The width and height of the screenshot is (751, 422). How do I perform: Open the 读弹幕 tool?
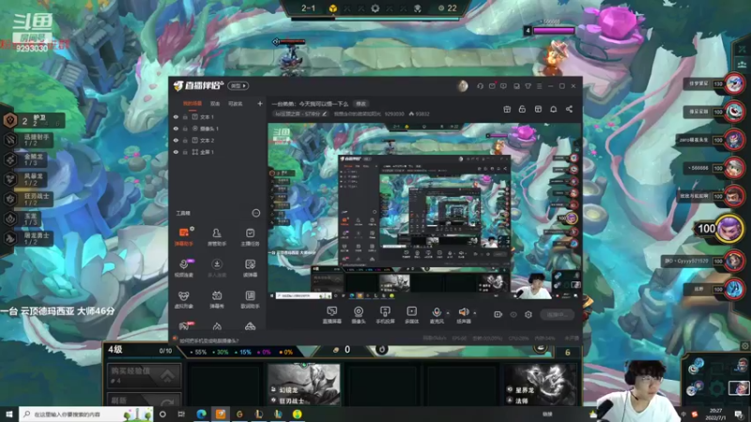coord(250,268)
